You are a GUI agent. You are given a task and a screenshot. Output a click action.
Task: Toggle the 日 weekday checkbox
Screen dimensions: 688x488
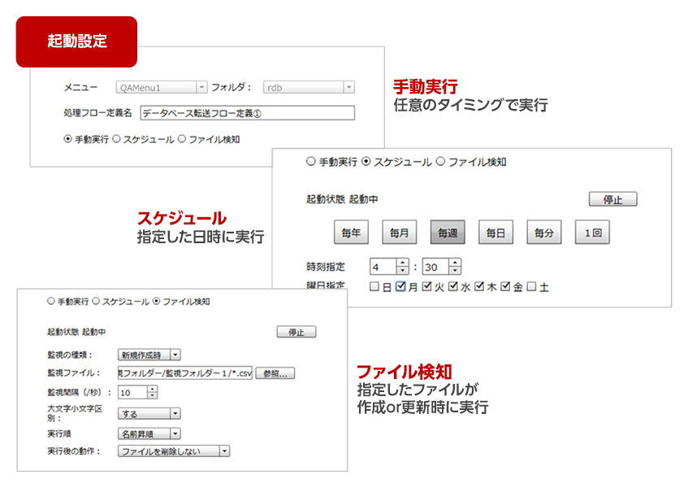[x=374, y=287]
